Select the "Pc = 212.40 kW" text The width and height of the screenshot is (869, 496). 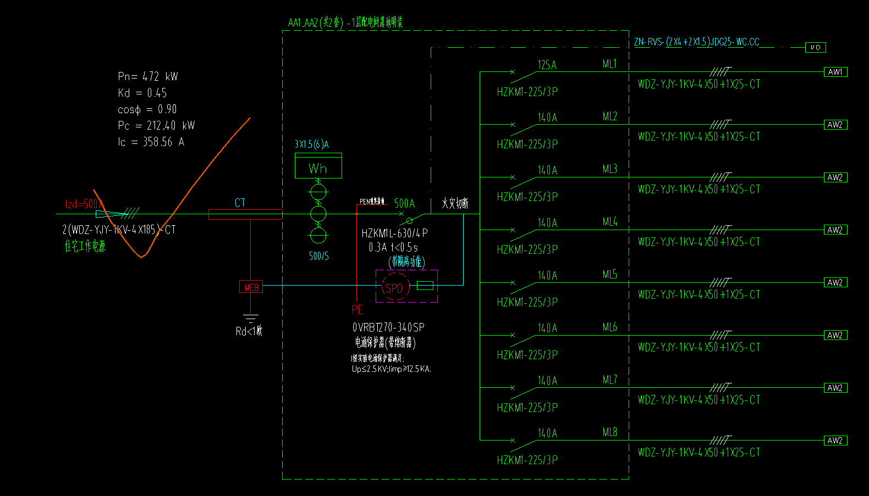pos(156,125)
